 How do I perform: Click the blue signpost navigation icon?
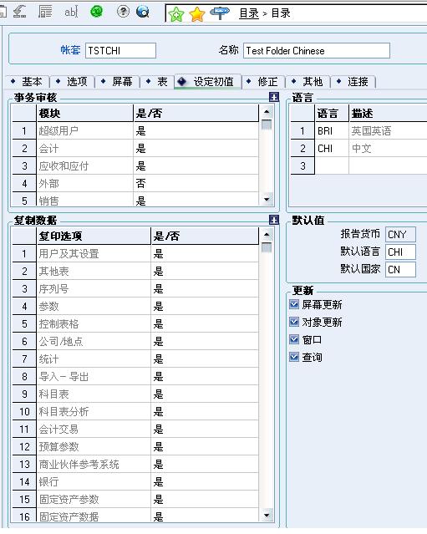coord(220,13)
